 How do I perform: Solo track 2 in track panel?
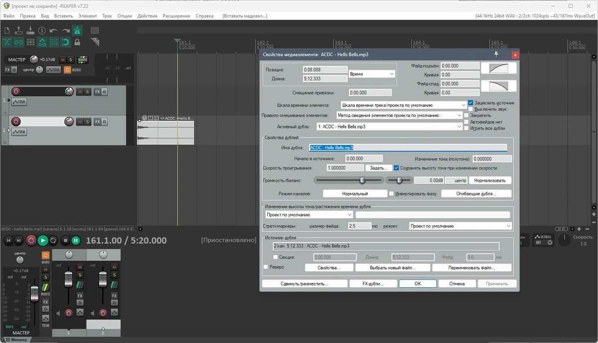point(87,121)
